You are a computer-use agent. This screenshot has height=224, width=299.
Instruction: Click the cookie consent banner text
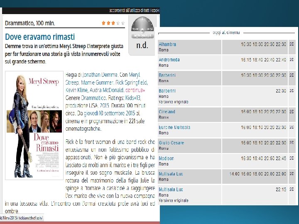coord(134,10)
